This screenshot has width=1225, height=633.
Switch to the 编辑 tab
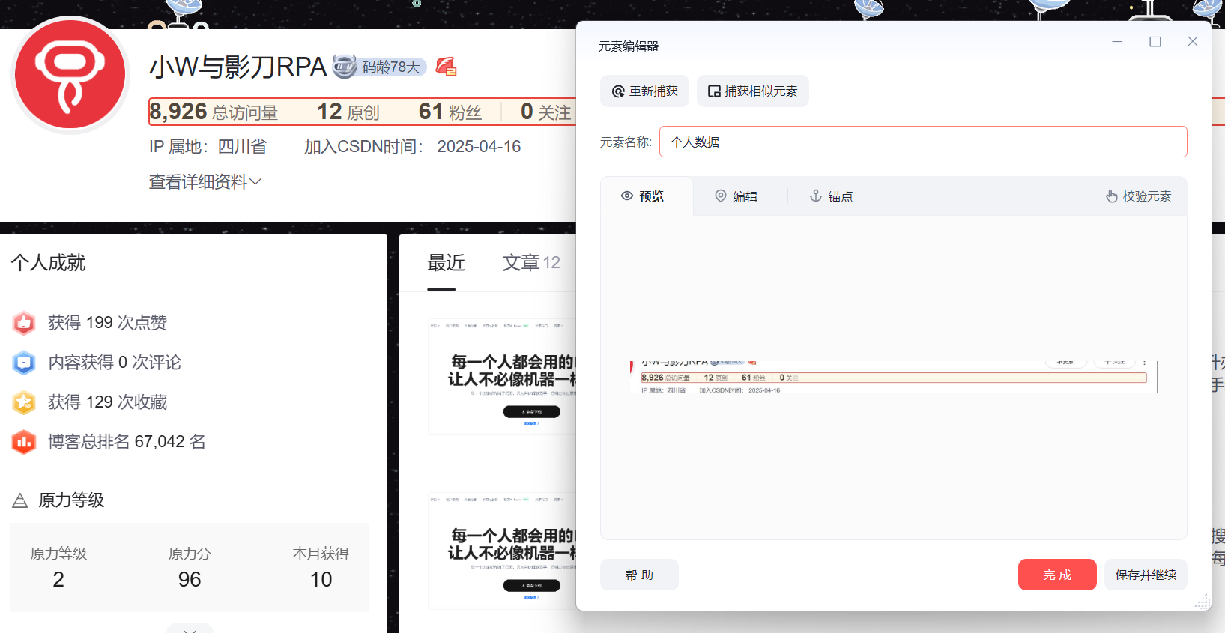pyautogui.click(x=736, y=196)
